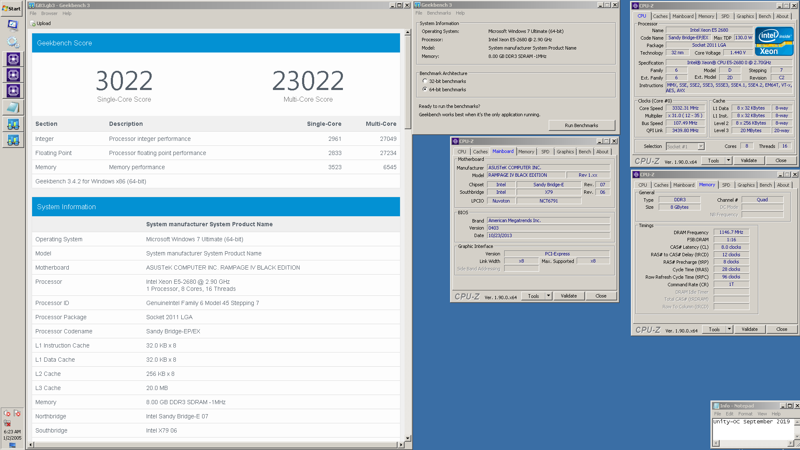Image resolution: width=800 pixels, height=450 pixels.
Task: Click the Floating Point multi-core value 27234
Action: click(x=388, y=153)
